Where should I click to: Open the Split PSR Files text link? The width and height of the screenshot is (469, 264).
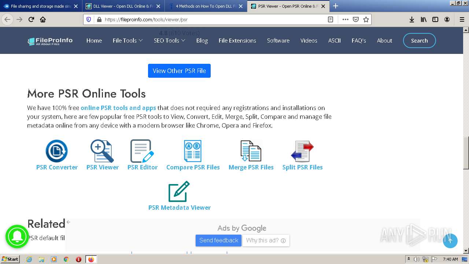pyautogui.click(x=302, y=167)
